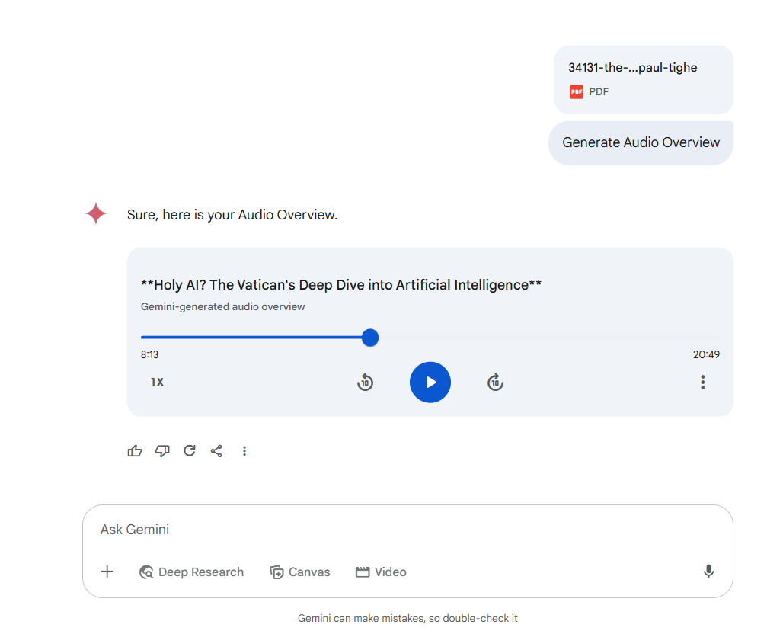This screenshot has height=634, width=783.
Task: Regenerate the response
Action: 189,451
